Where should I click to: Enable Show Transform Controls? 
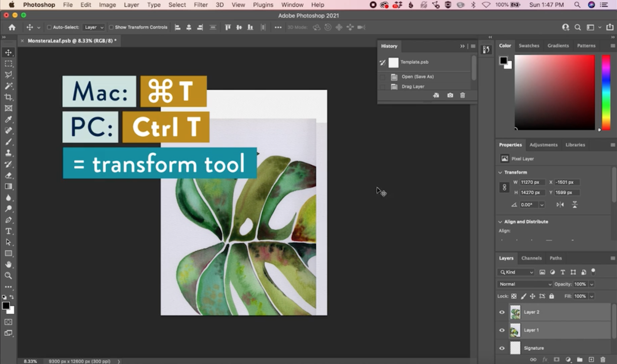tap(112, 27)
